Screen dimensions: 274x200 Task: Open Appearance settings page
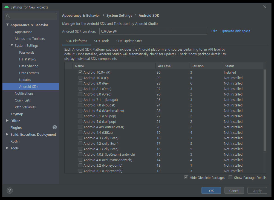click(24, 32)
